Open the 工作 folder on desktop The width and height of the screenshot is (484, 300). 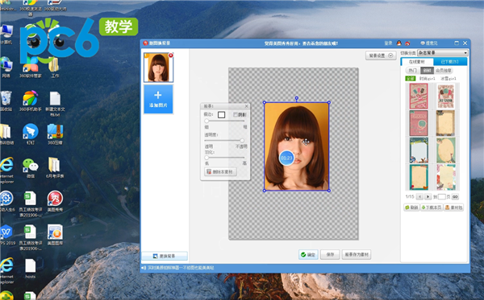[54, 67]
